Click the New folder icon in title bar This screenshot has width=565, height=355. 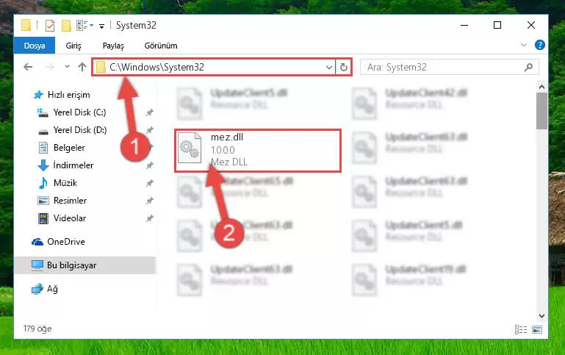coord(66,26)
